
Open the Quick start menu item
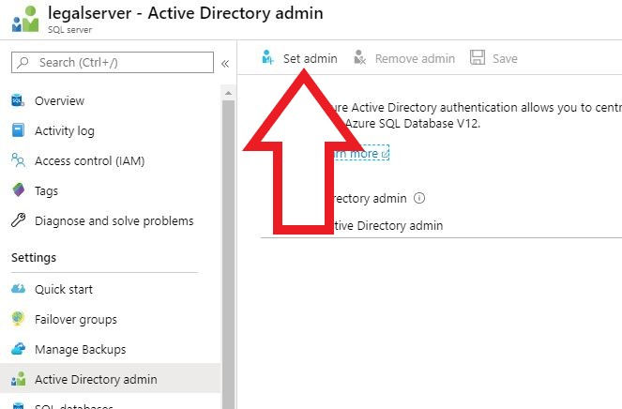(111, 289)
